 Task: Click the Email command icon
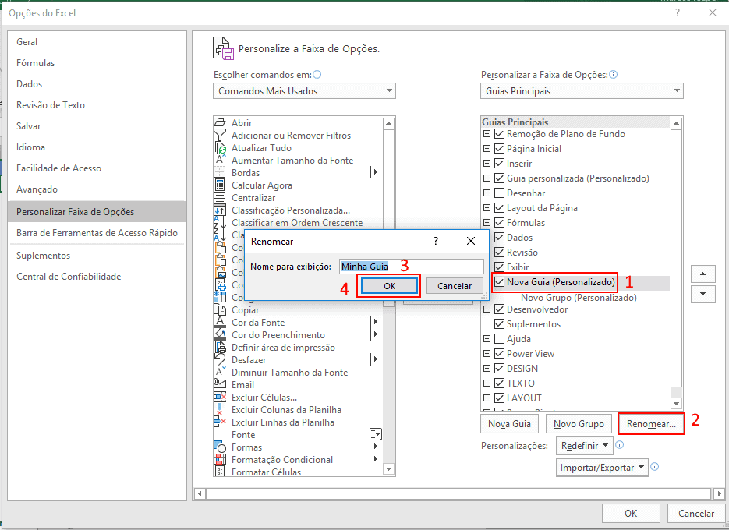222,384
